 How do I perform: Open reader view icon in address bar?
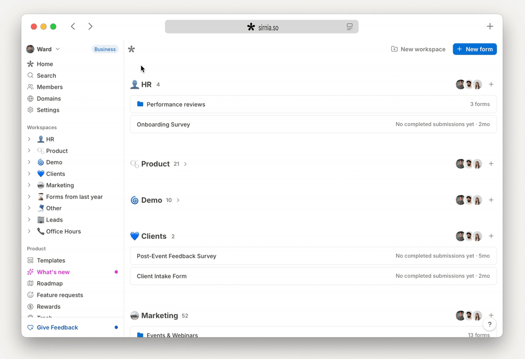[349, 27]
